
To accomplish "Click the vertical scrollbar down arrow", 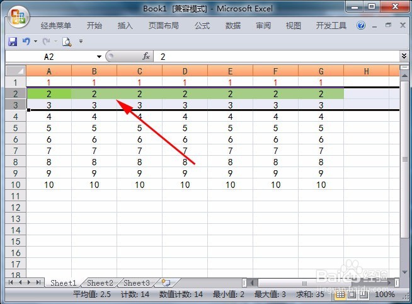I will (x=404, y=272).
